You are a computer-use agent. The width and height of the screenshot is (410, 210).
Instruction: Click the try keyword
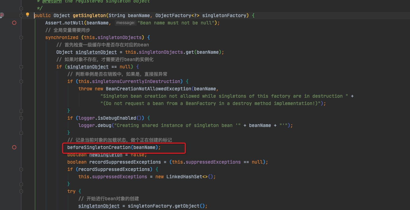click(x=71, y=191)
